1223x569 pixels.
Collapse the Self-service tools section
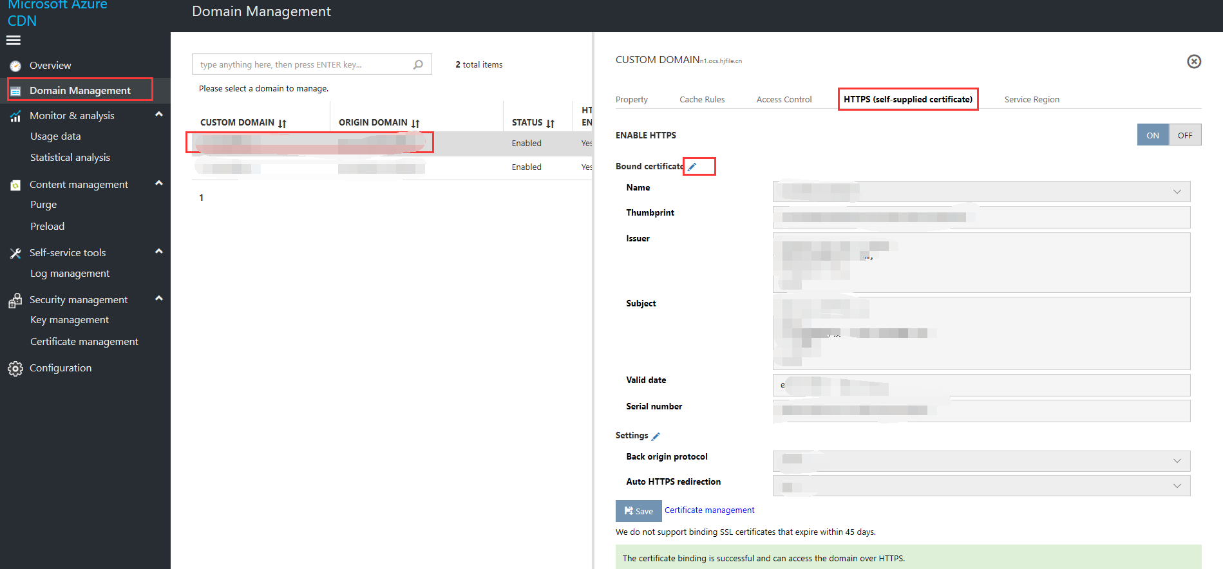pos(158,252)
